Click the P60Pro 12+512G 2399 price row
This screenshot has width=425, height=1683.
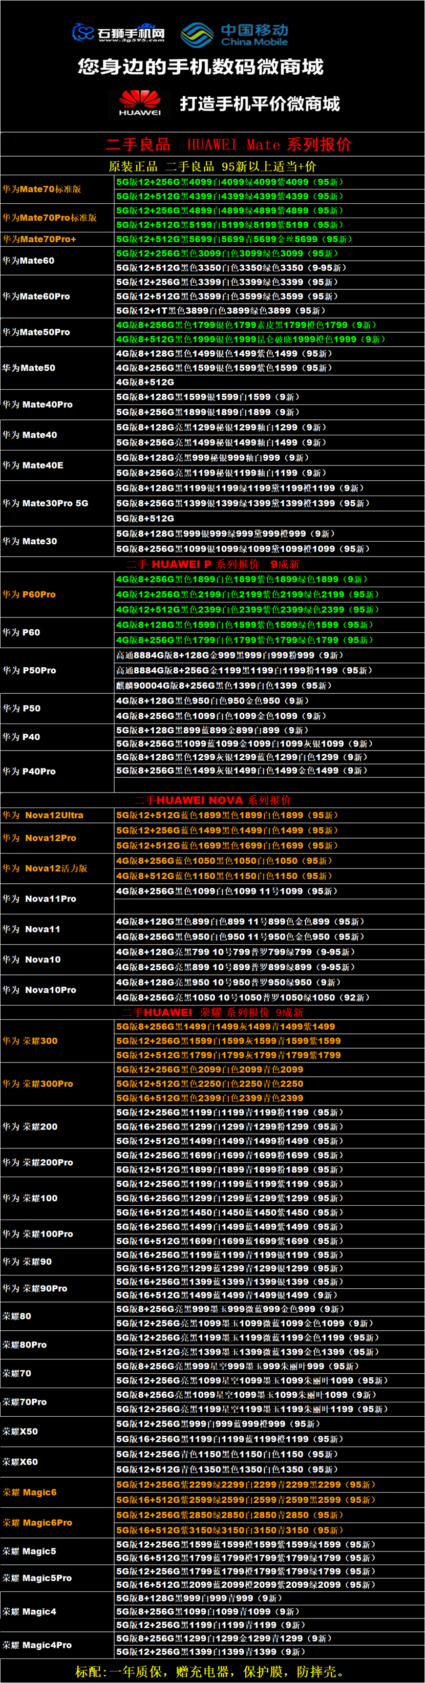coord(269,610)
